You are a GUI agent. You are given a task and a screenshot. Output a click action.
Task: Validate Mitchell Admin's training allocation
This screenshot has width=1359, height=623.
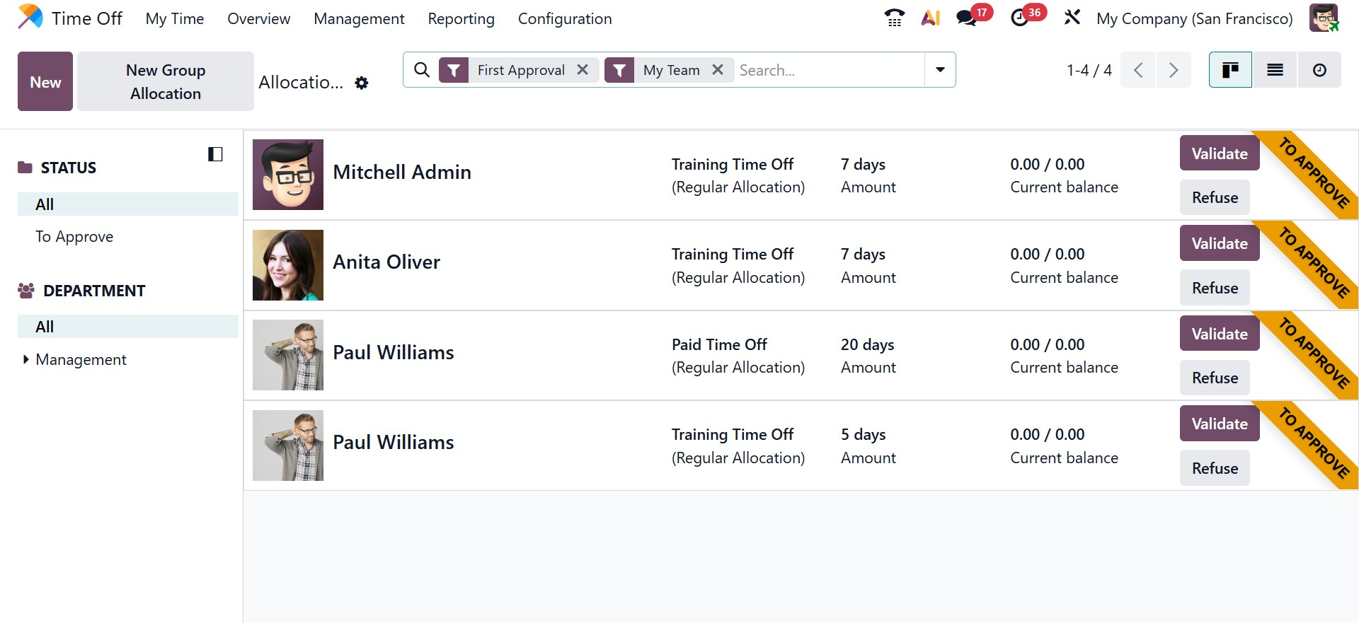pyautogui.click(x=1219, y=153)
